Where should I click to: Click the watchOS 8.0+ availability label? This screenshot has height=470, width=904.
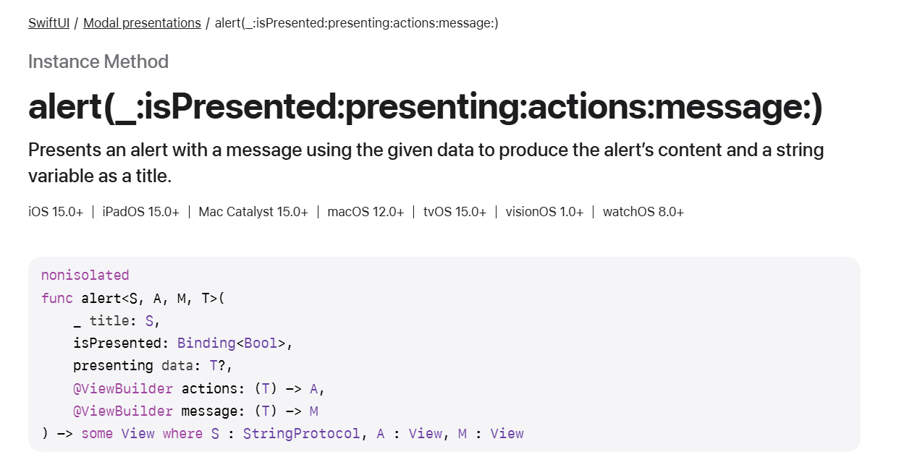point(643,212)
